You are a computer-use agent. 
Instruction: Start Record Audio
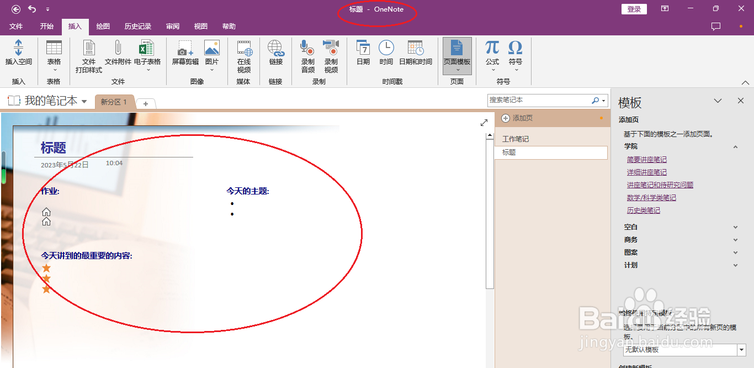pyautogui.click(x=307, y=56)
